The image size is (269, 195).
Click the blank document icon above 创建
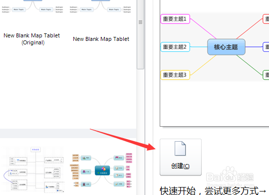pyautogui.click(x=180, y=149)
